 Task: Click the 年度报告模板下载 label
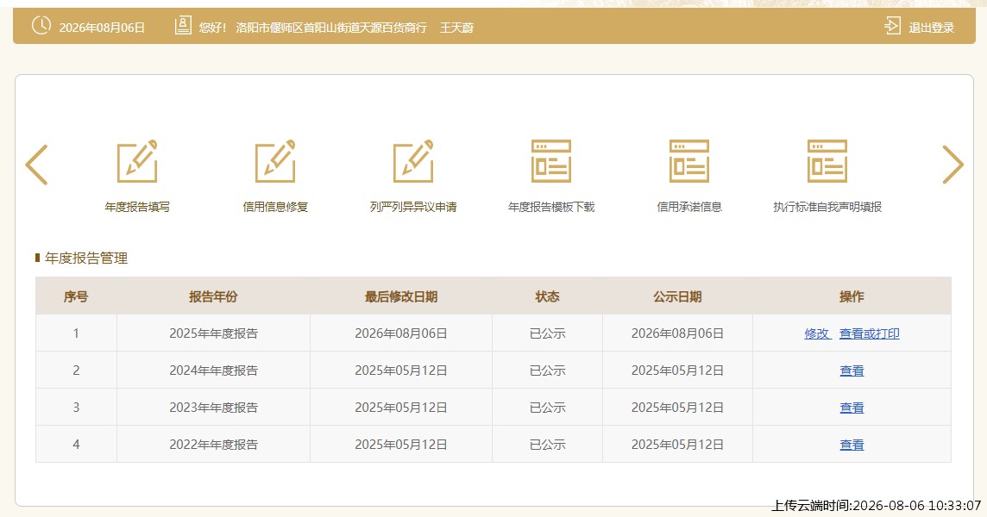tap(551, 207)
